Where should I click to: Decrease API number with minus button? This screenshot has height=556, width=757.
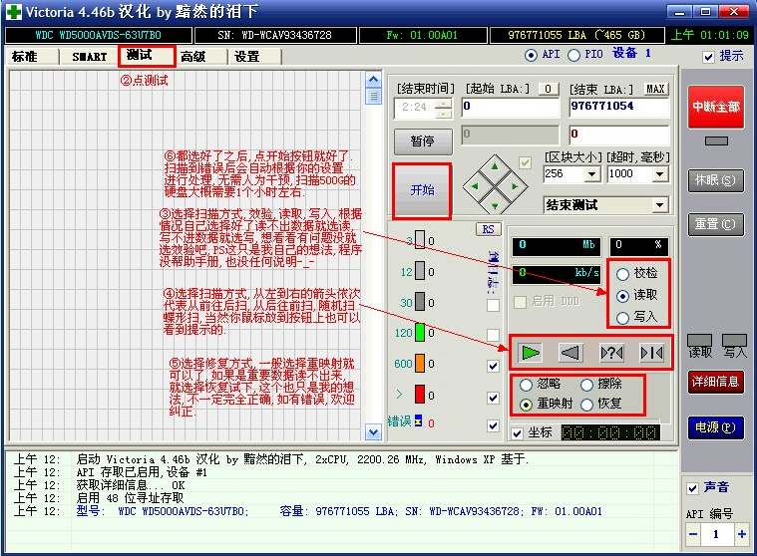[694, 534]
